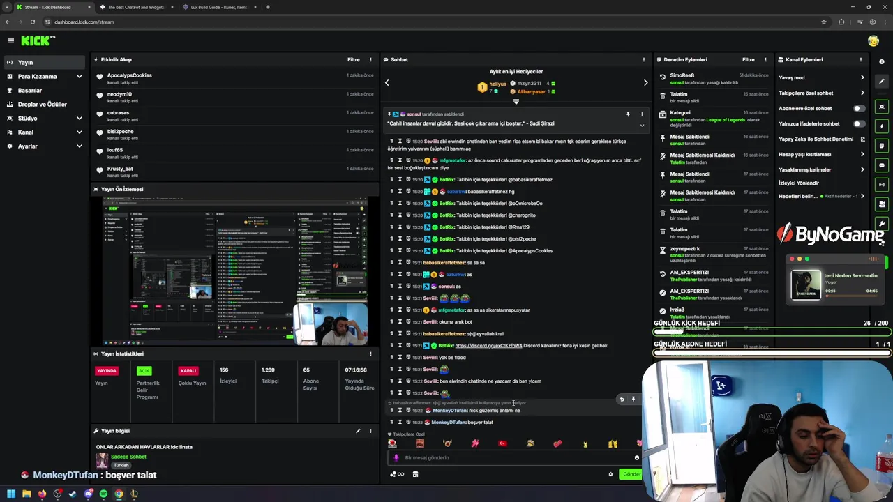Open pinned message options menu
This screenshot has height=502, width=893.
click(642, 114)
